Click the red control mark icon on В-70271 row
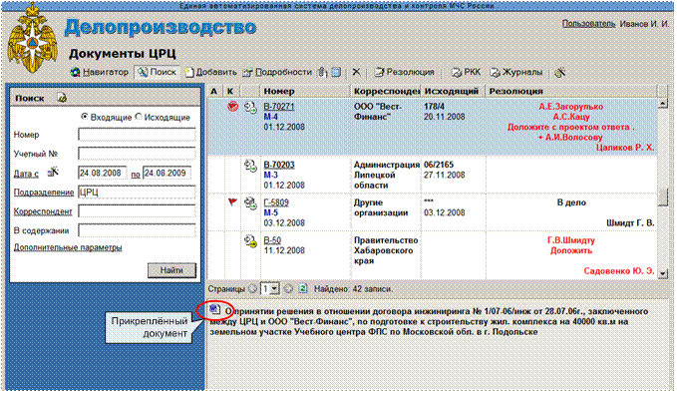 tap(232, 107)
